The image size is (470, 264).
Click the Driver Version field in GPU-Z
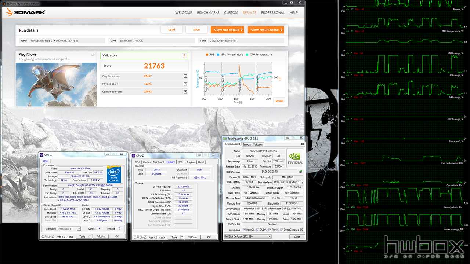tap(273, 209)
